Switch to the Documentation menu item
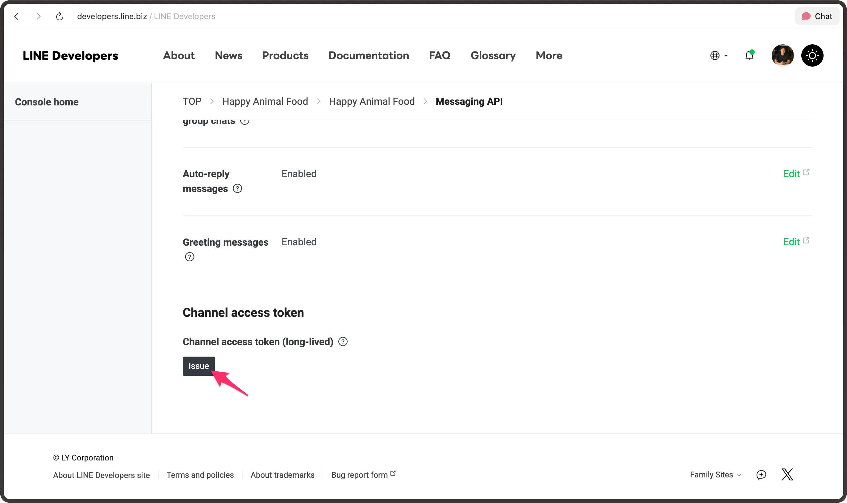 point(368,55)
